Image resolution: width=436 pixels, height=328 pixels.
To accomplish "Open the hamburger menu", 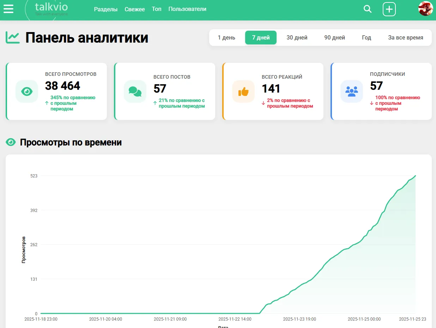I will (x=8, y=9).
